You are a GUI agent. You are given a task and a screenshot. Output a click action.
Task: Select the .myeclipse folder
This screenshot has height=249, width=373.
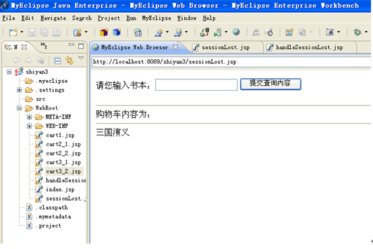(52, 81)
